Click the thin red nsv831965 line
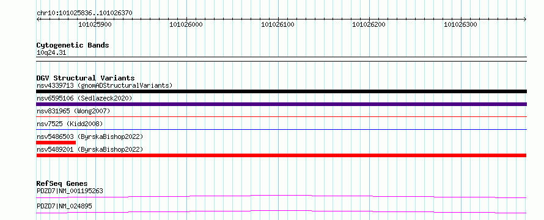The image size is (544, 220). tap(281, 117)
